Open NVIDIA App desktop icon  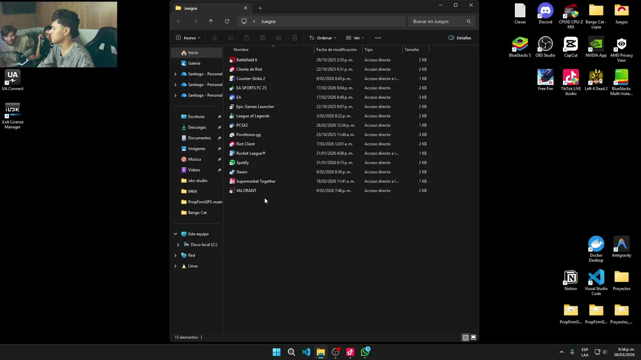[x=596, y=47]
